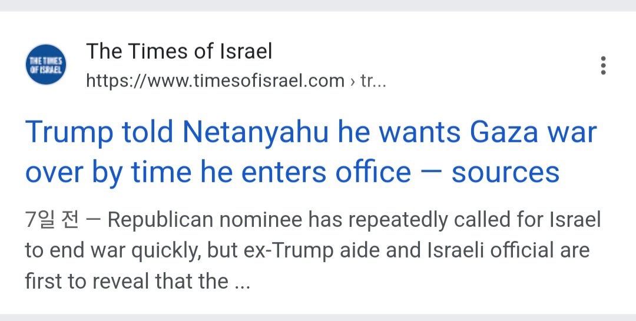Click the word "Netanyahu" in the headline

click(x=255, y=132)
